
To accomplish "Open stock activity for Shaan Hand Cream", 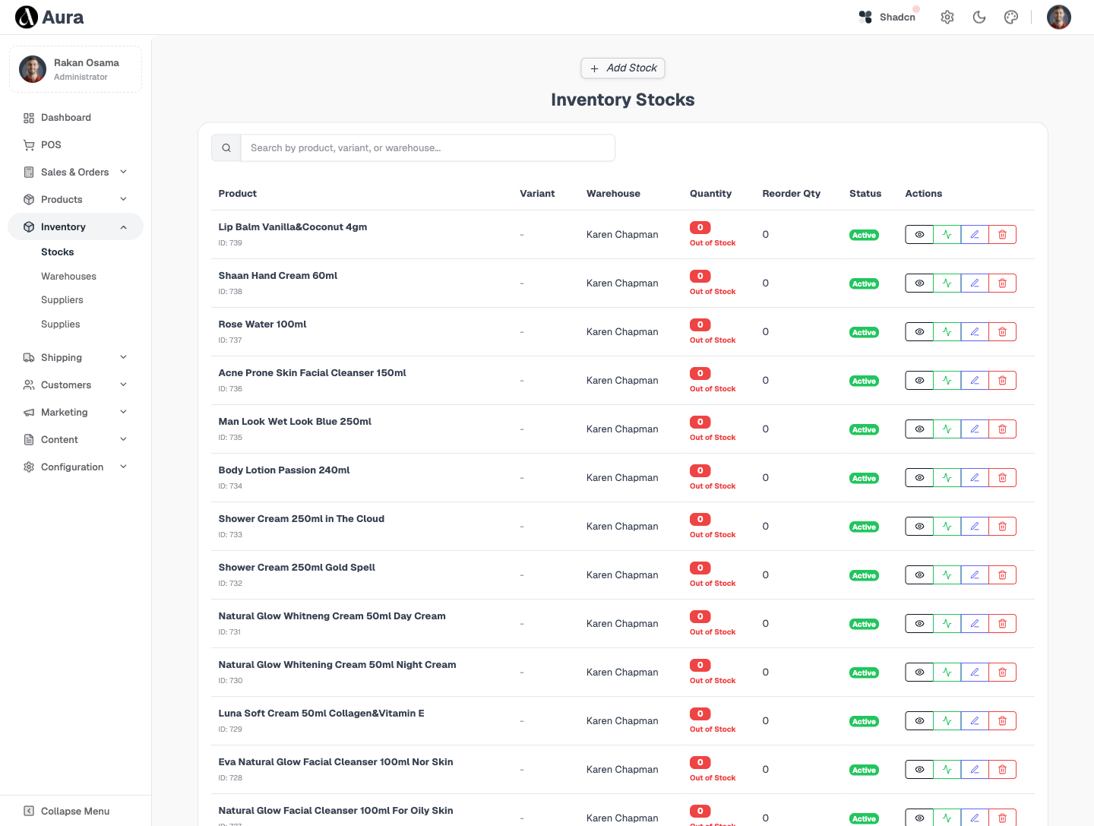I will pos(947,283).
